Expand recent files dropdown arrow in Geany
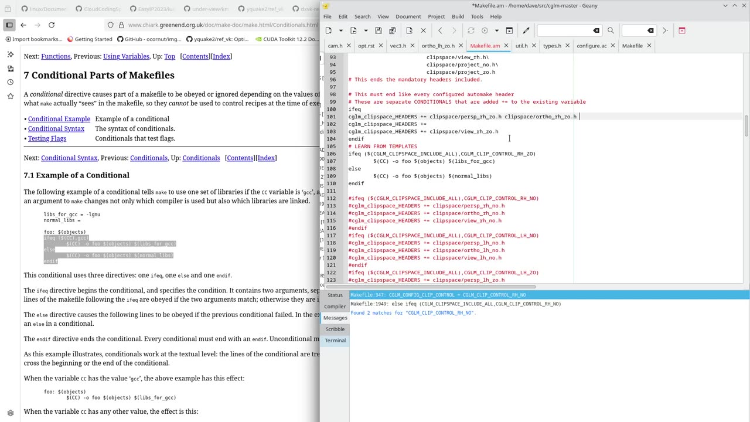The width and height of the screenshot is (750, 422). tap(366, 30)
